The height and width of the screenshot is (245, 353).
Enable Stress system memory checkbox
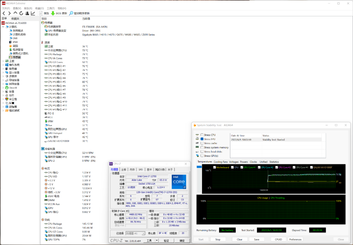(x=202, y=148)
